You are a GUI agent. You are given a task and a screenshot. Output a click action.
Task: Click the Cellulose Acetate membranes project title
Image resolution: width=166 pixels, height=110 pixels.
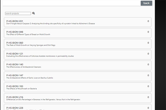pyautogui.click(x=40, y=56)
